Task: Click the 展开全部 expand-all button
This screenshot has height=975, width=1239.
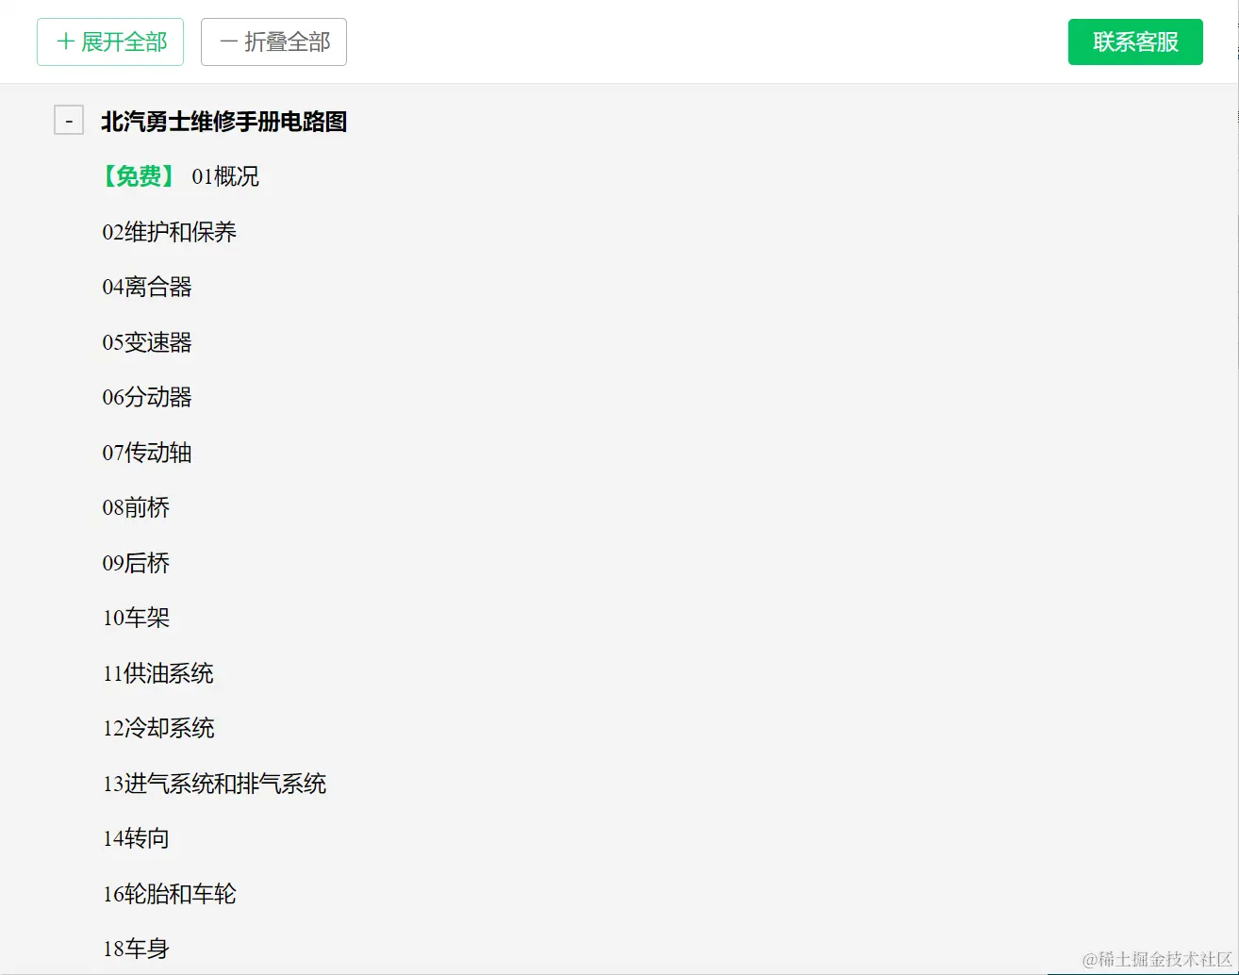Action: click(x=109, y=41)
